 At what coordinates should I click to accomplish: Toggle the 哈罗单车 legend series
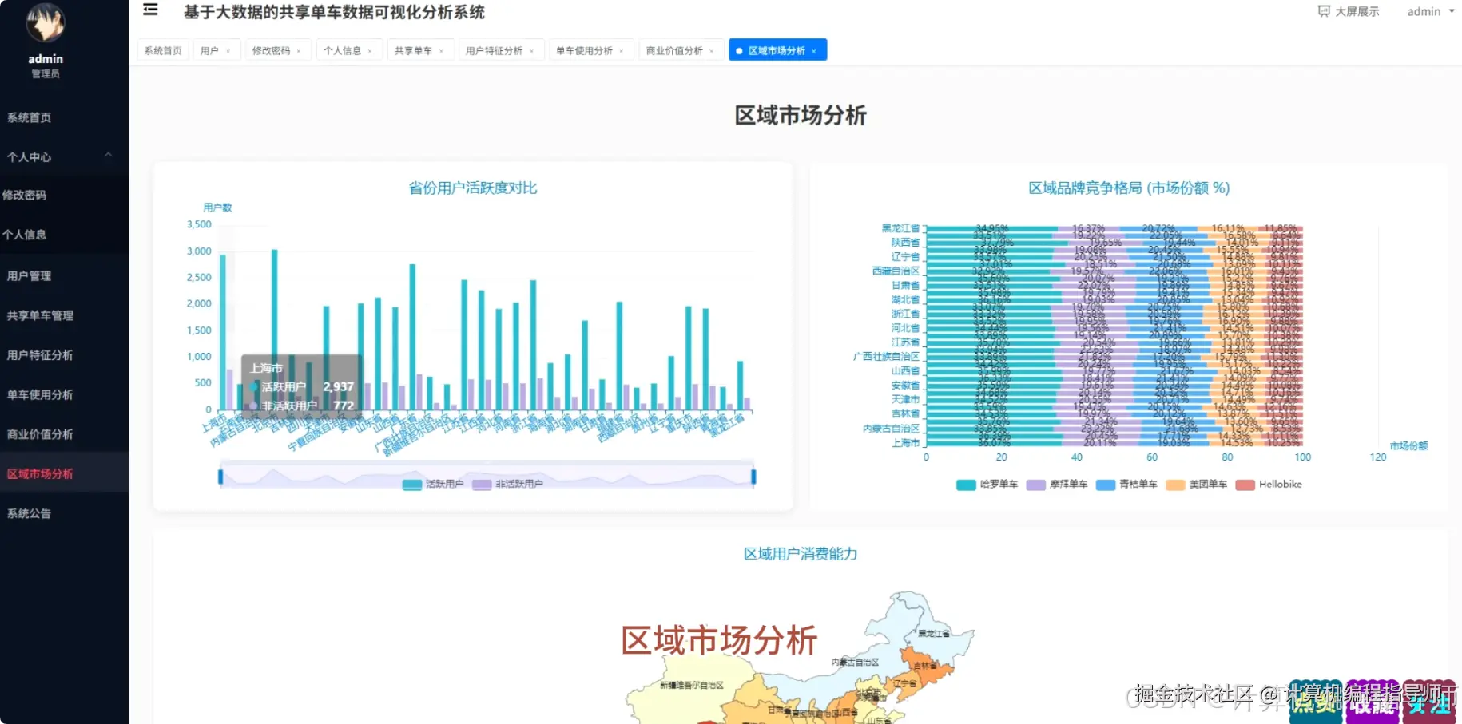987,485
